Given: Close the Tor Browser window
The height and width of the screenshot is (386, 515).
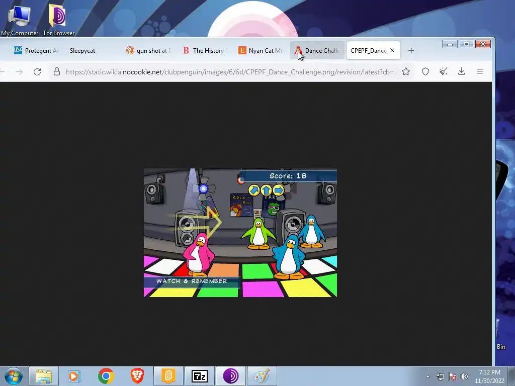Looking at the screenshot, I should click(x=483, y=44).
